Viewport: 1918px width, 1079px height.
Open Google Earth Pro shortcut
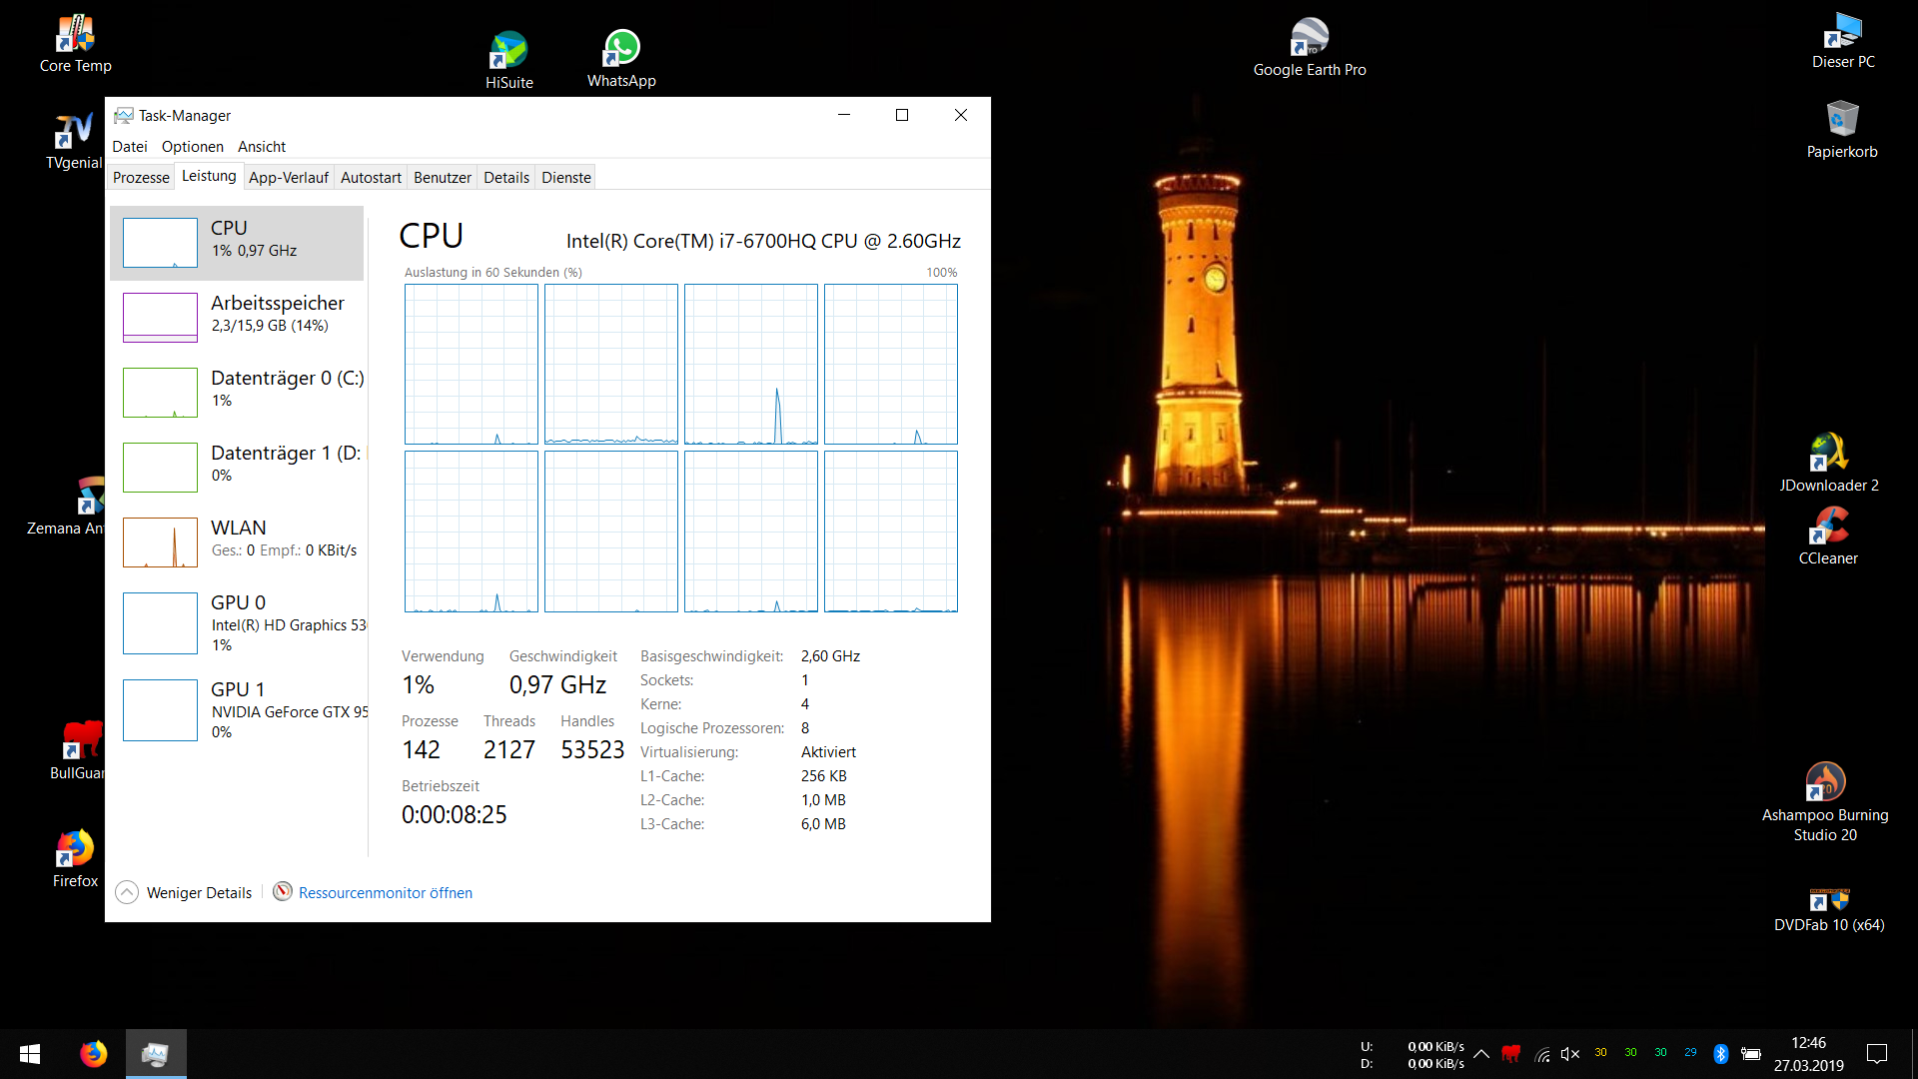point(1310,48)
